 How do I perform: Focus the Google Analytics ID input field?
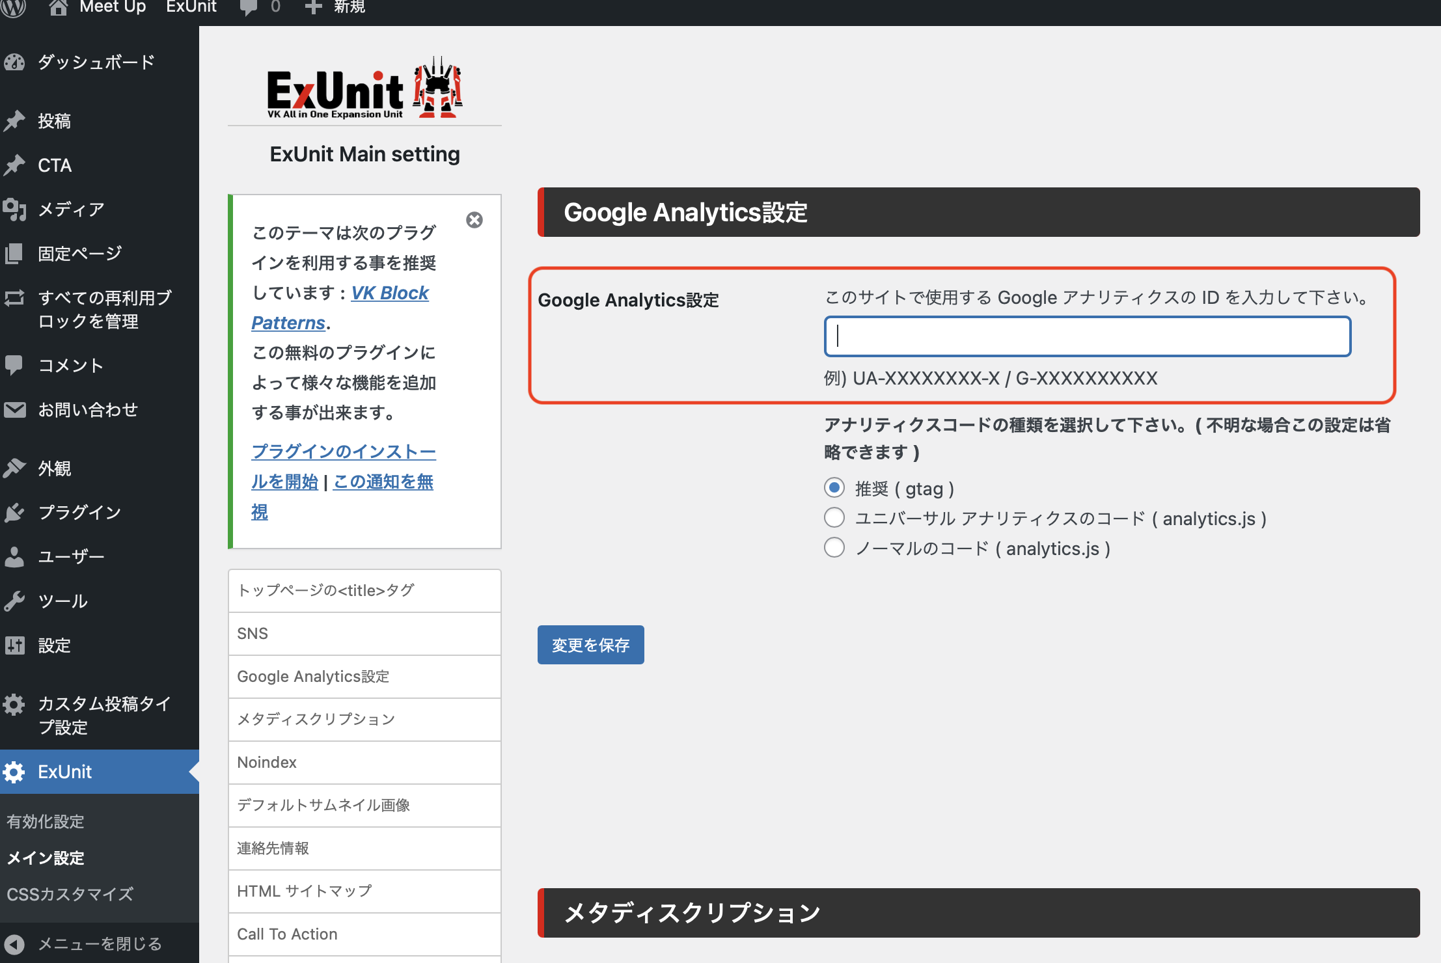point(1088,336)
